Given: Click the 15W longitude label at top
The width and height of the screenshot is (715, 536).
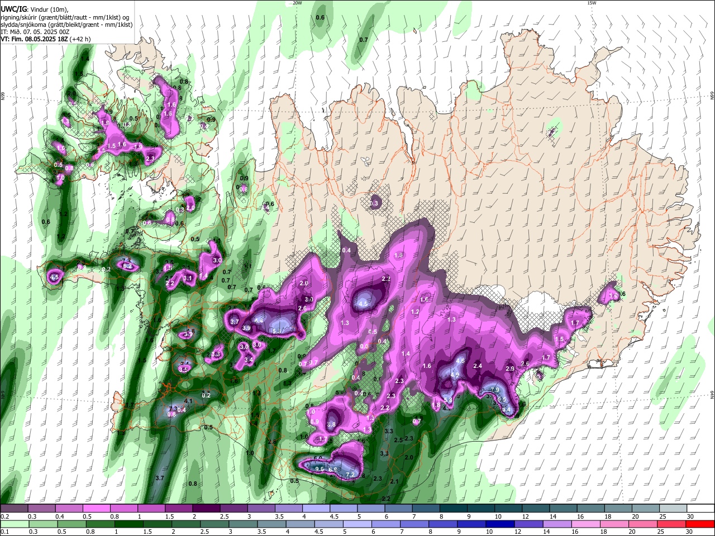Looking at the screenshot, I should [x=591, y=3].
